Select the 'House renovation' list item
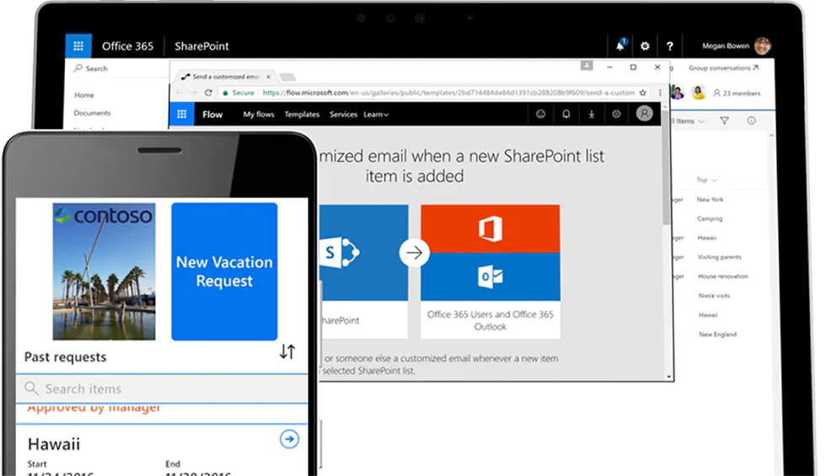The image size is (826, 476). click(x=723, y=276)
